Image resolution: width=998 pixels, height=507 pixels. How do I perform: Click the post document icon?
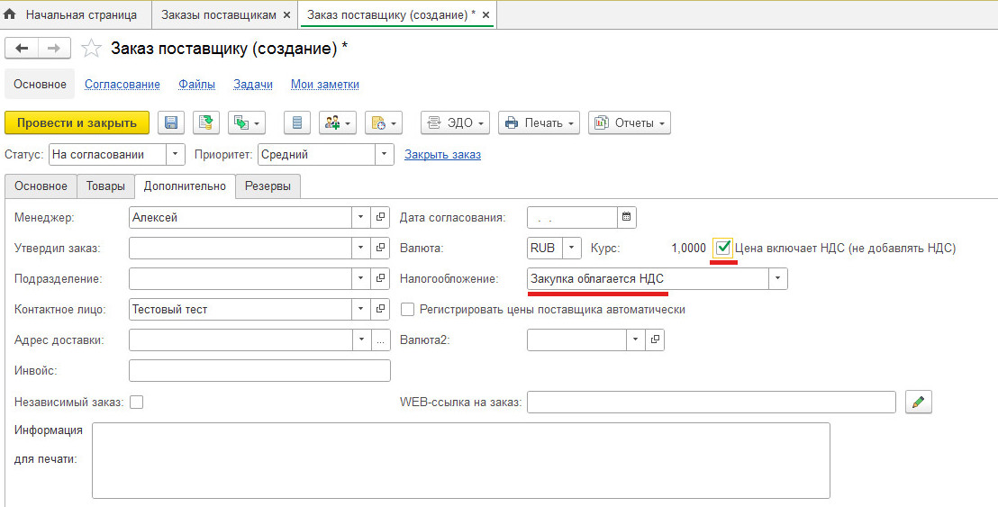206,122
